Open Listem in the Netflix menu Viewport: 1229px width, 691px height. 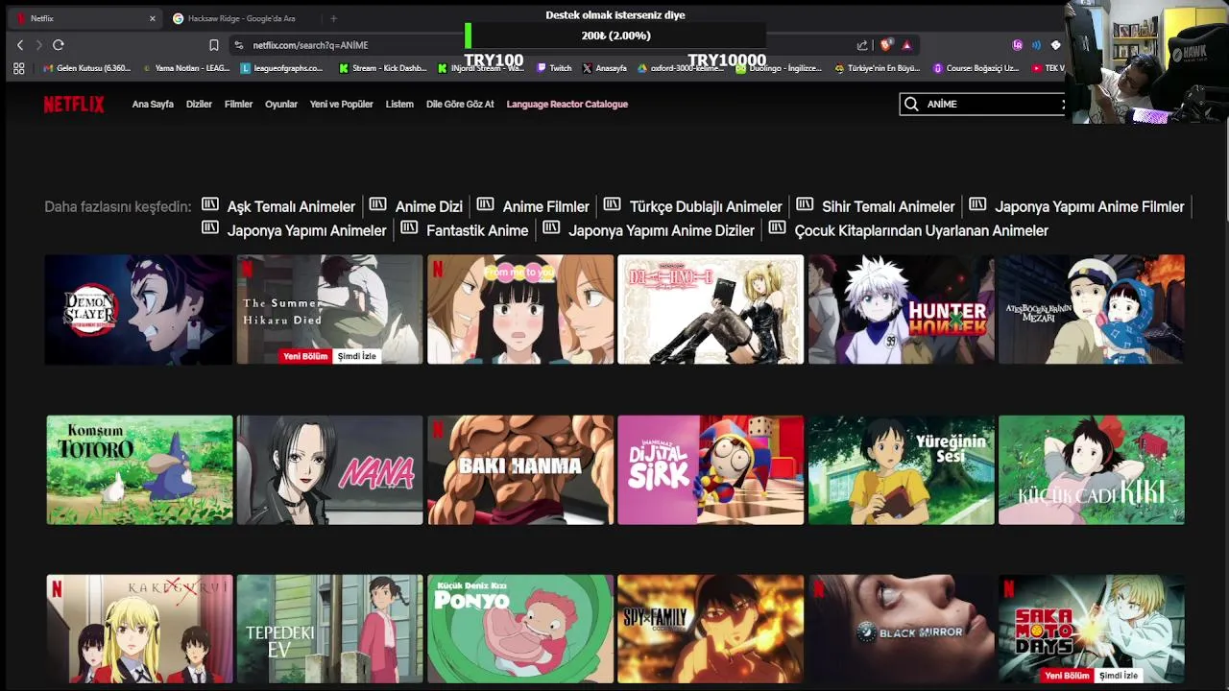399,105
